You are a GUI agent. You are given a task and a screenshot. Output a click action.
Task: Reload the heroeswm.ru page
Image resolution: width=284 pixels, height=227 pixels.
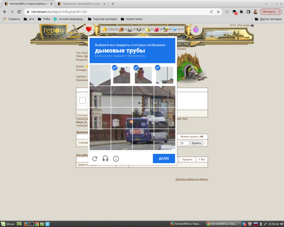click(19, 12)
